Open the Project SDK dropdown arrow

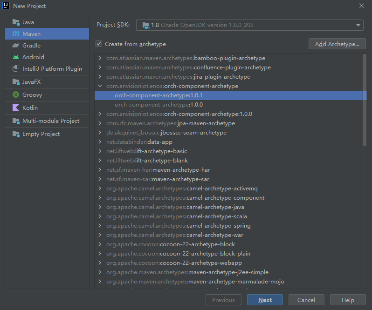click(358, 25)
